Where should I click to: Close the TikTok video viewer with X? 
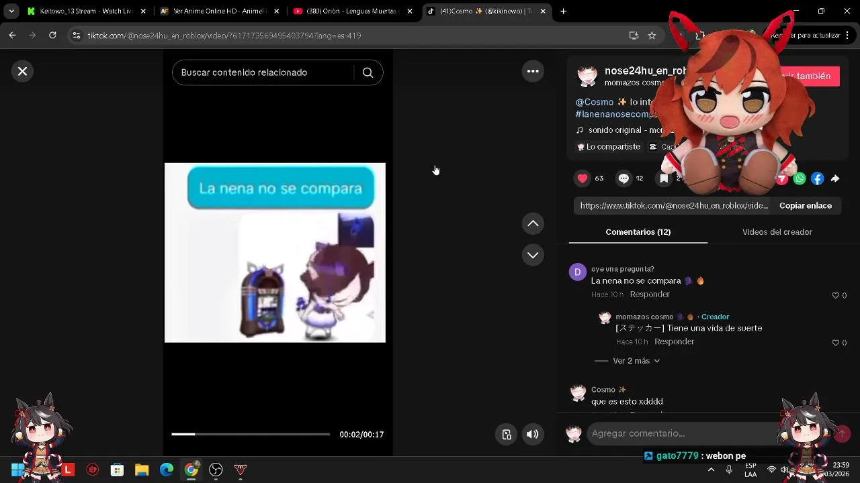pyautogui.click(x=22, y=71)
